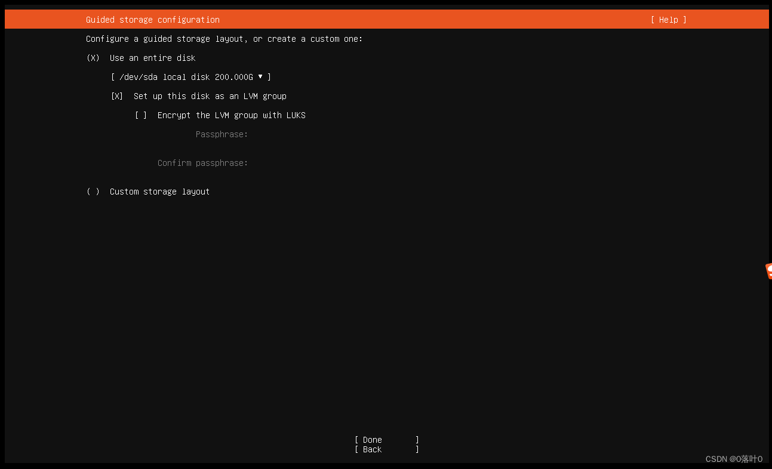772x469 pixels.
Task: Open the Help menu in header
Action: (x=669, y=20)
